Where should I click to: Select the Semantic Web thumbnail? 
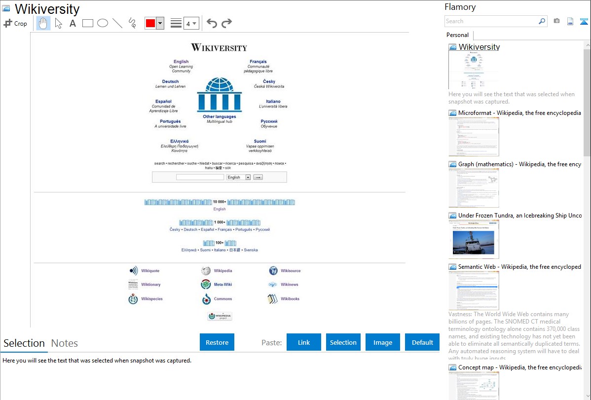[474, 291]
